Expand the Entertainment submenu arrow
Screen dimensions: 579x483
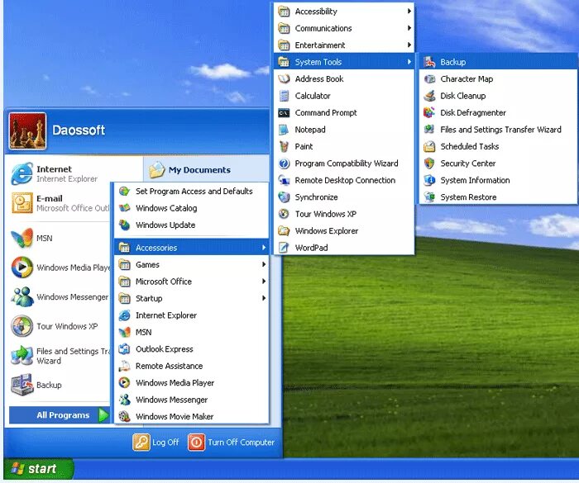[409, 45]
